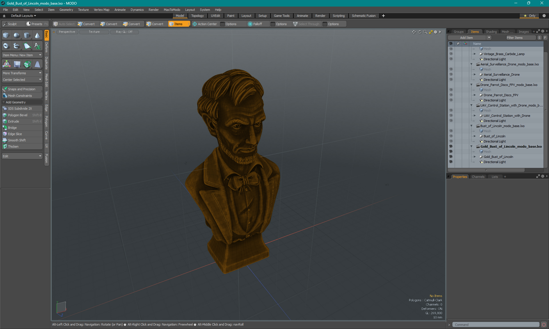
Task: Open the Deform vertical tab
Action: (x=47, y=47)
